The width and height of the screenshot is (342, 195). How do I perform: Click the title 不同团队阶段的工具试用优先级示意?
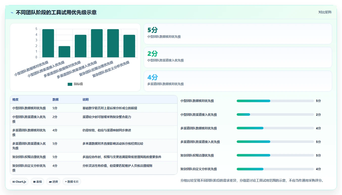click(x=56, y=13)
